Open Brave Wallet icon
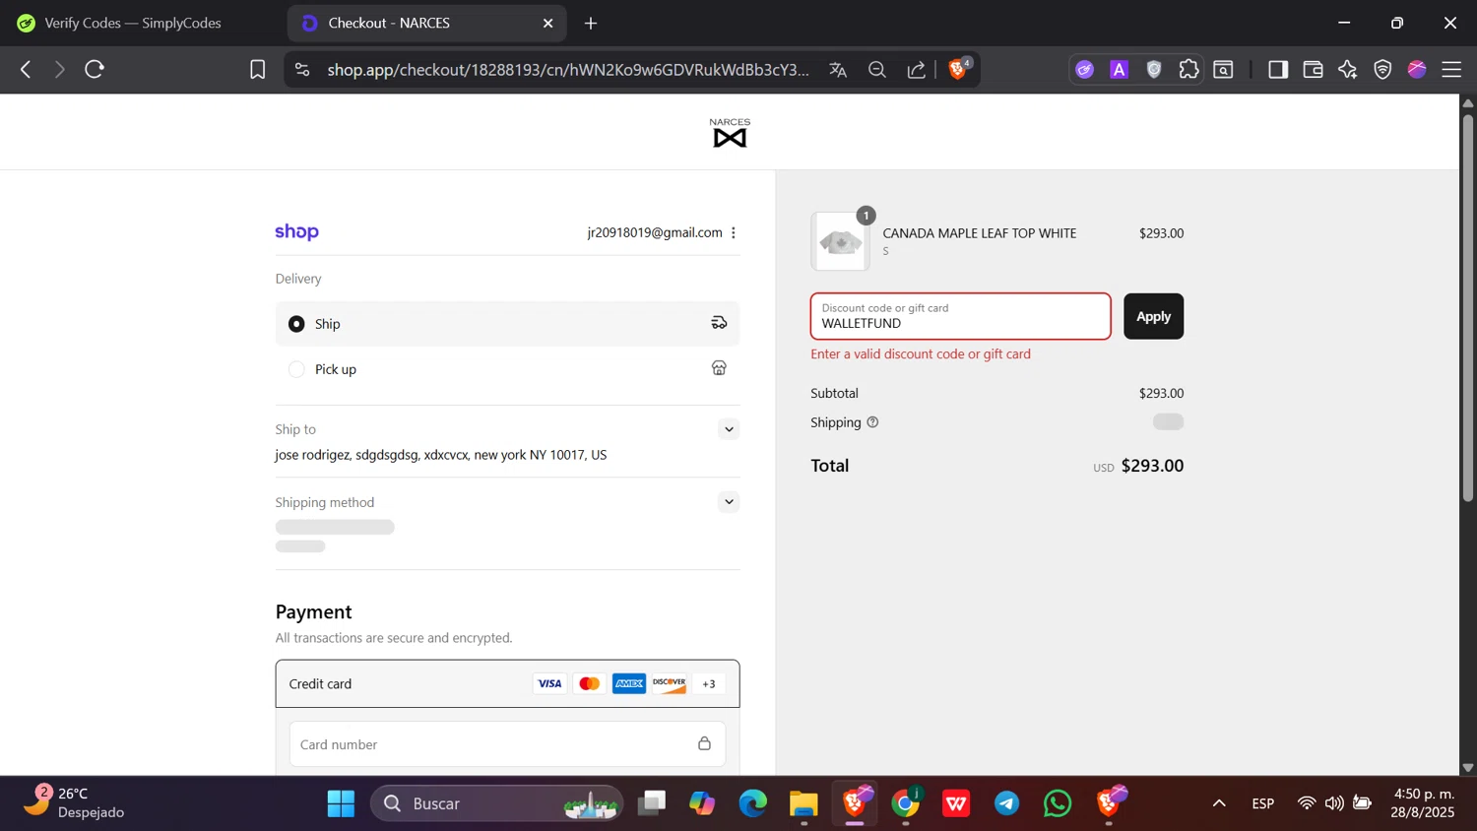The image size is (1477, 831). [1313, 70]
